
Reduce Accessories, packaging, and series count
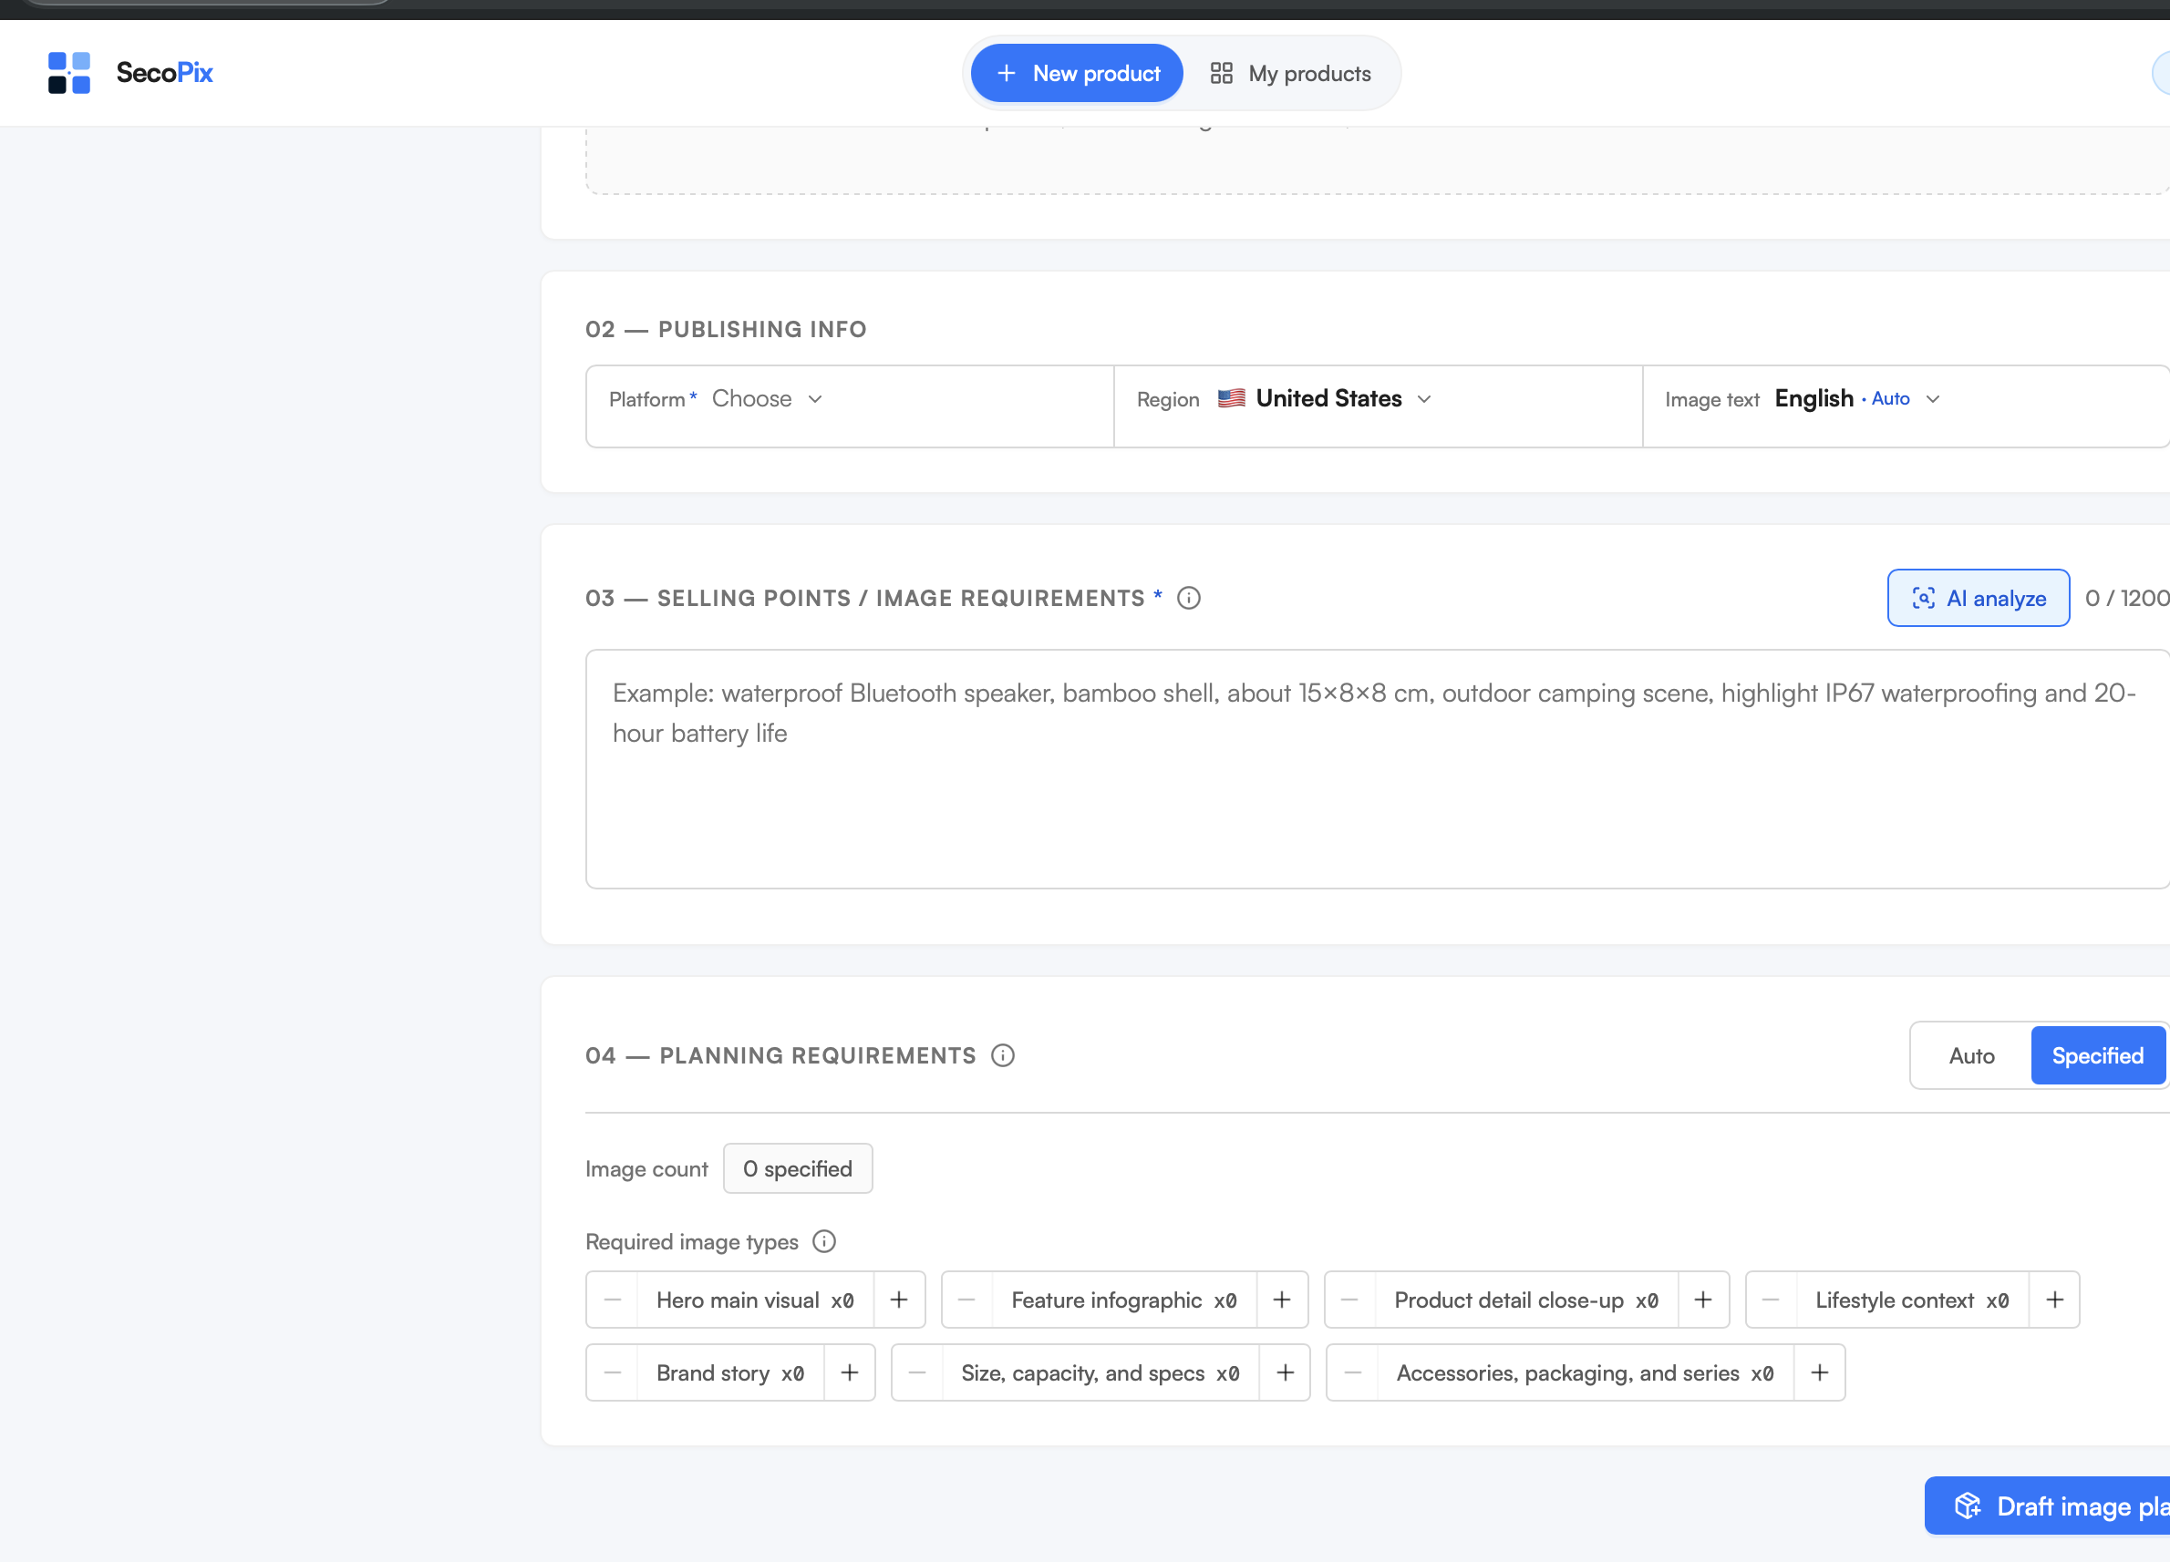1352,1372
